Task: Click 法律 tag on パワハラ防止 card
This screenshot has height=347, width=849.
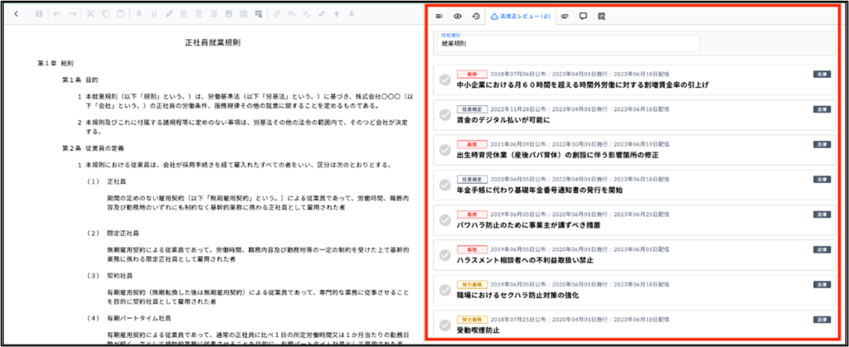Action: [822, 214]
